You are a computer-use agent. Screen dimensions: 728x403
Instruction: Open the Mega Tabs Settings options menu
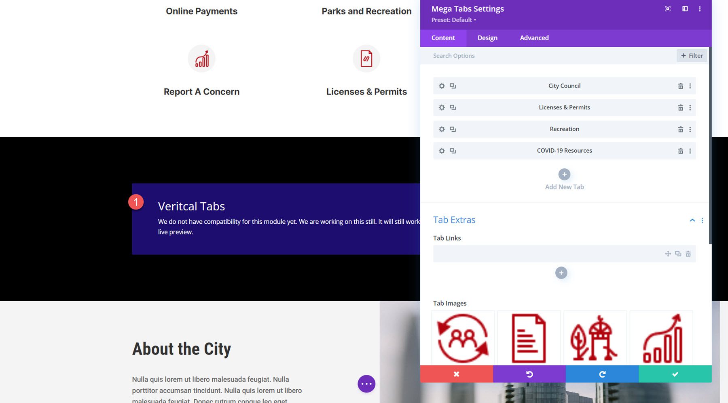[x=700, y=8]
